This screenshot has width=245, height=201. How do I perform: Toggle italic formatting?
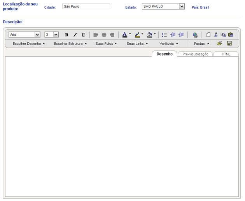point(75,35)
